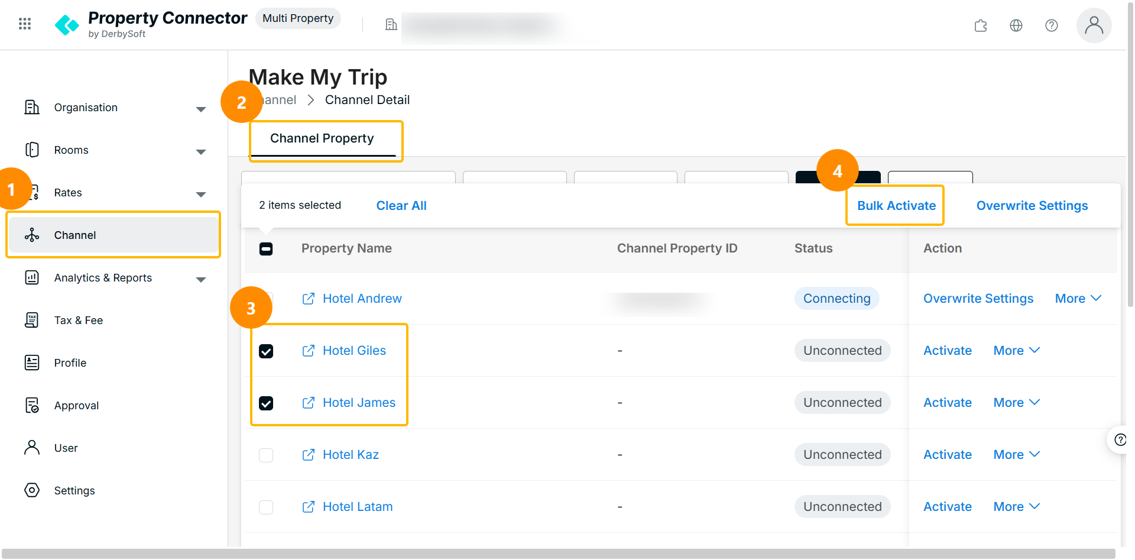The image size is (1135, 560).
Task: Expand the Analytics & Reports arrow
Action: pos(201,280)
